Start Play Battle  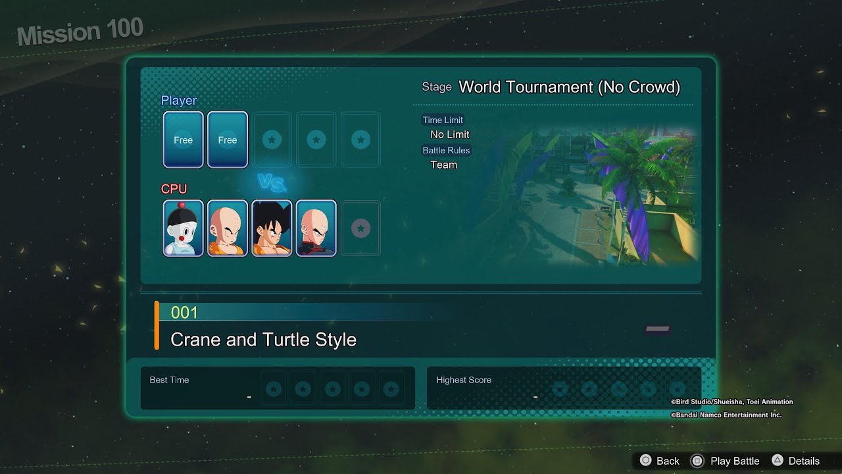(x=735, y=461)
